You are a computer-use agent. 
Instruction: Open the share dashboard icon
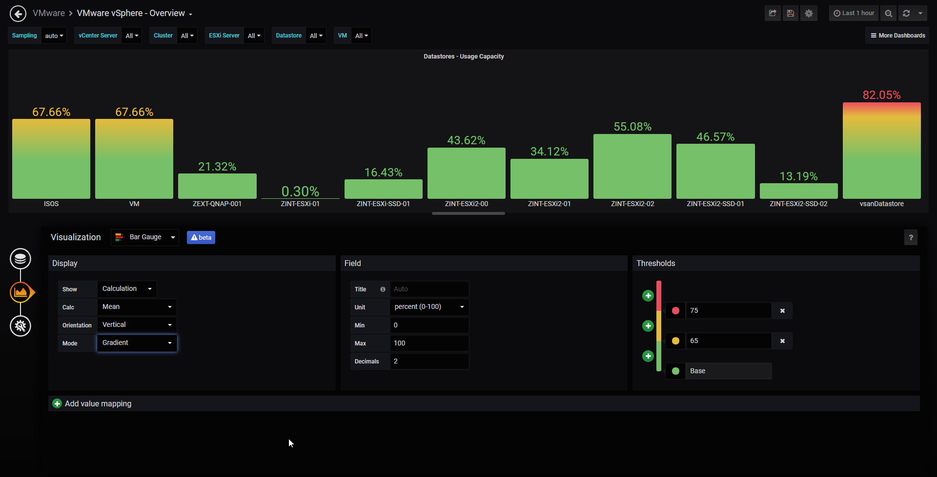pyautogui.click(x=773, y=13)
